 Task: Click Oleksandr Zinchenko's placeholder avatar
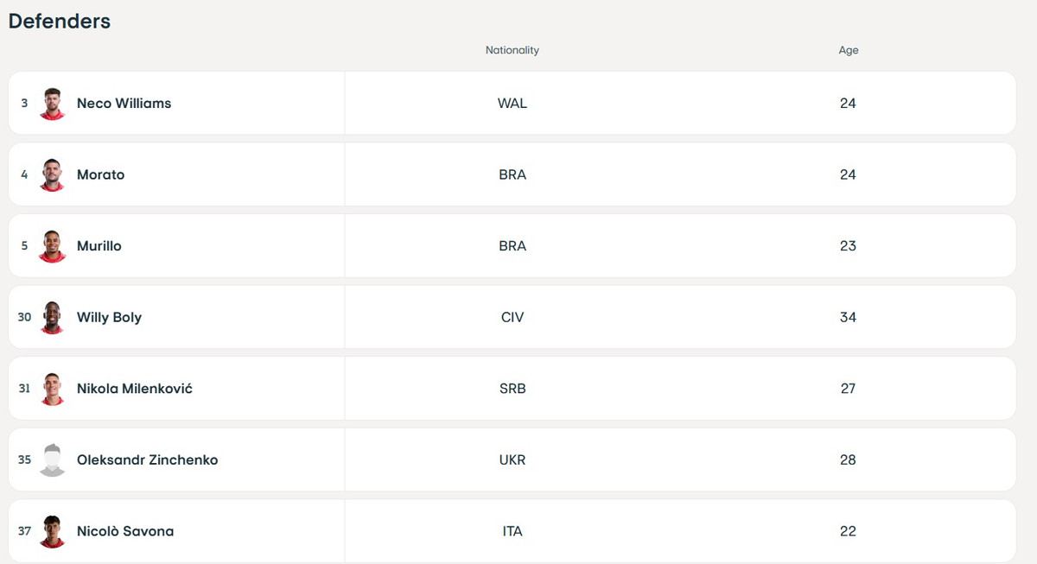pyautogui.click(x=53, y=460)
